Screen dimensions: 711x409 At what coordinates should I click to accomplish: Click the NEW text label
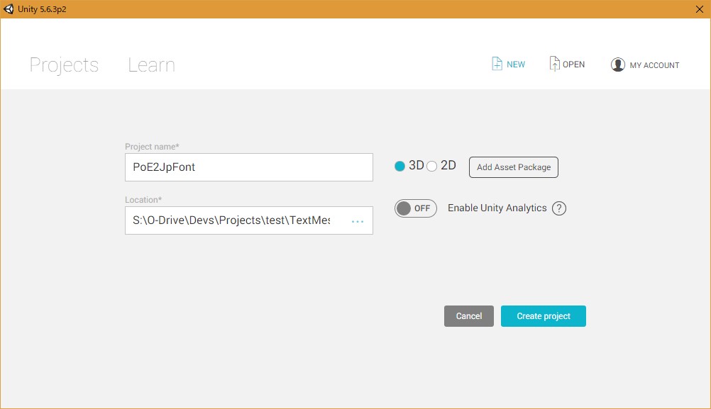pyautogui.click(x=516, y=65)
